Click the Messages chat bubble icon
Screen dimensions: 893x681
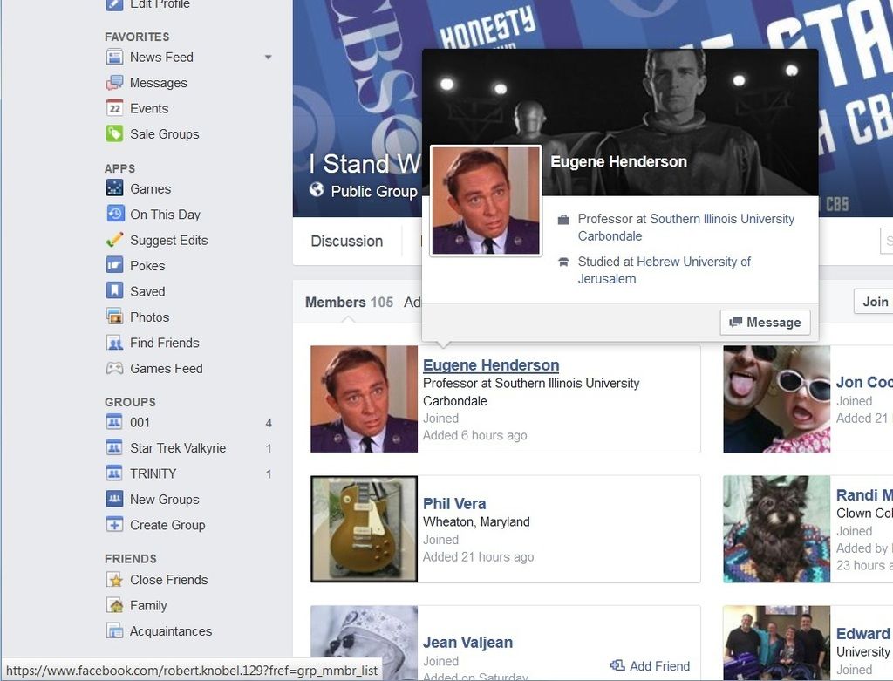tap(114, 83)
